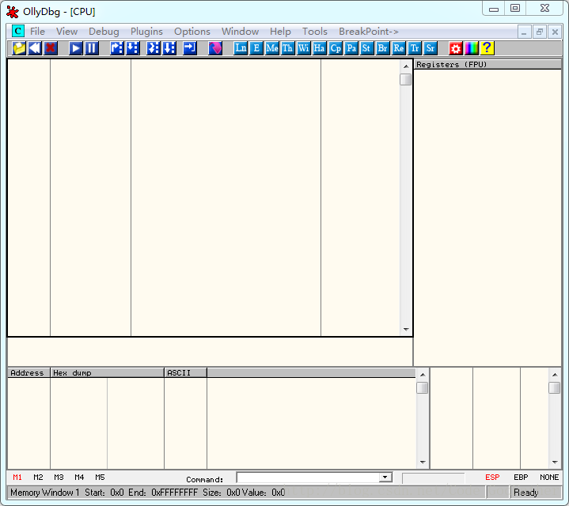The image size is (569, 506).
Task: Open the Tools menu
Action: point(315,32)
